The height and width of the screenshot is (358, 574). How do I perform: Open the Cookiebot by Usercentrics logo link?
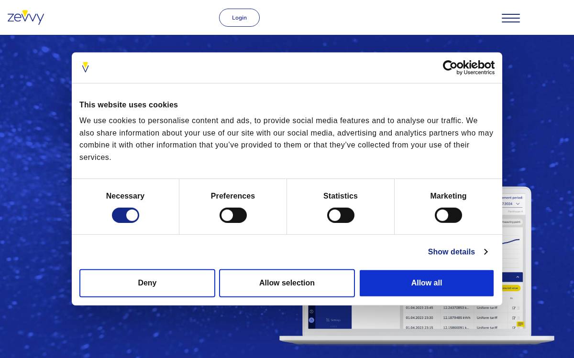pyautogui.click(x=469, y=67)
